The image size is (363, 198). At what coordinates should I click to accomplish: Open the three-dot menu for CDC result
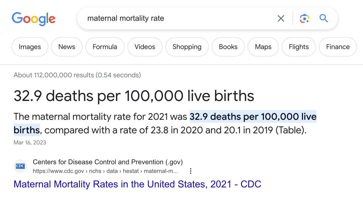[191, 171]
